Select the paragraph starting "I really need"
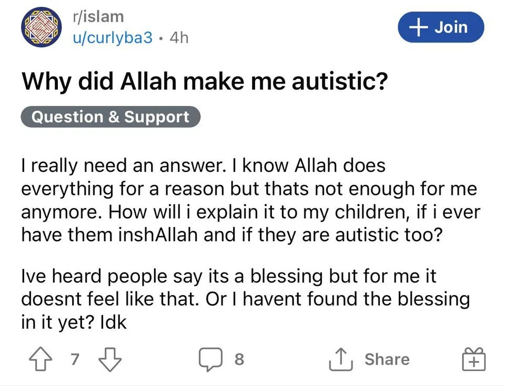The height and width of the screenshot is (386, 505). [250, 199]
